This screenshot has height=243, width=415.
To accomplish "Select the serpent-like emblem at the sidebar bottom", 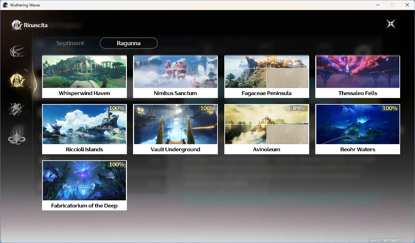I will click(17, 137).
